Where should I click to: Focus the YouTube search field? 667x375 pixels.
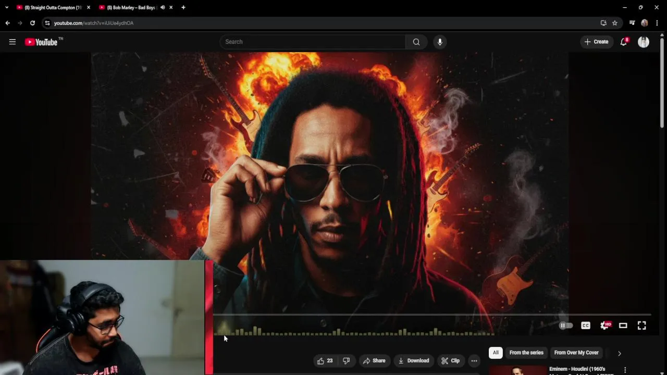(313, 42)
